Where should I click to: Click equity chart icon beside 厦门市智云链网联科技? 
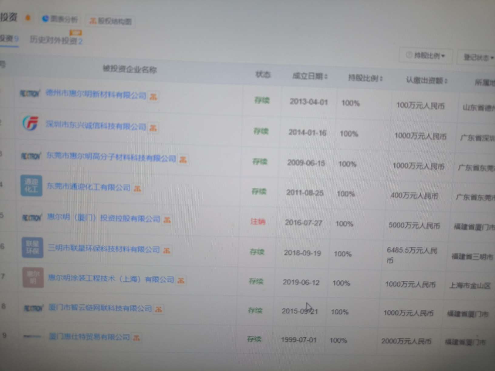coord(158,309)
